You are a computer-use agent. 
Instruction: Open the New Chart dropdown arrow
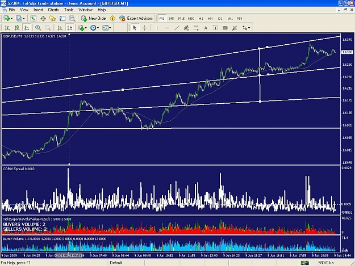coord(11,19)
